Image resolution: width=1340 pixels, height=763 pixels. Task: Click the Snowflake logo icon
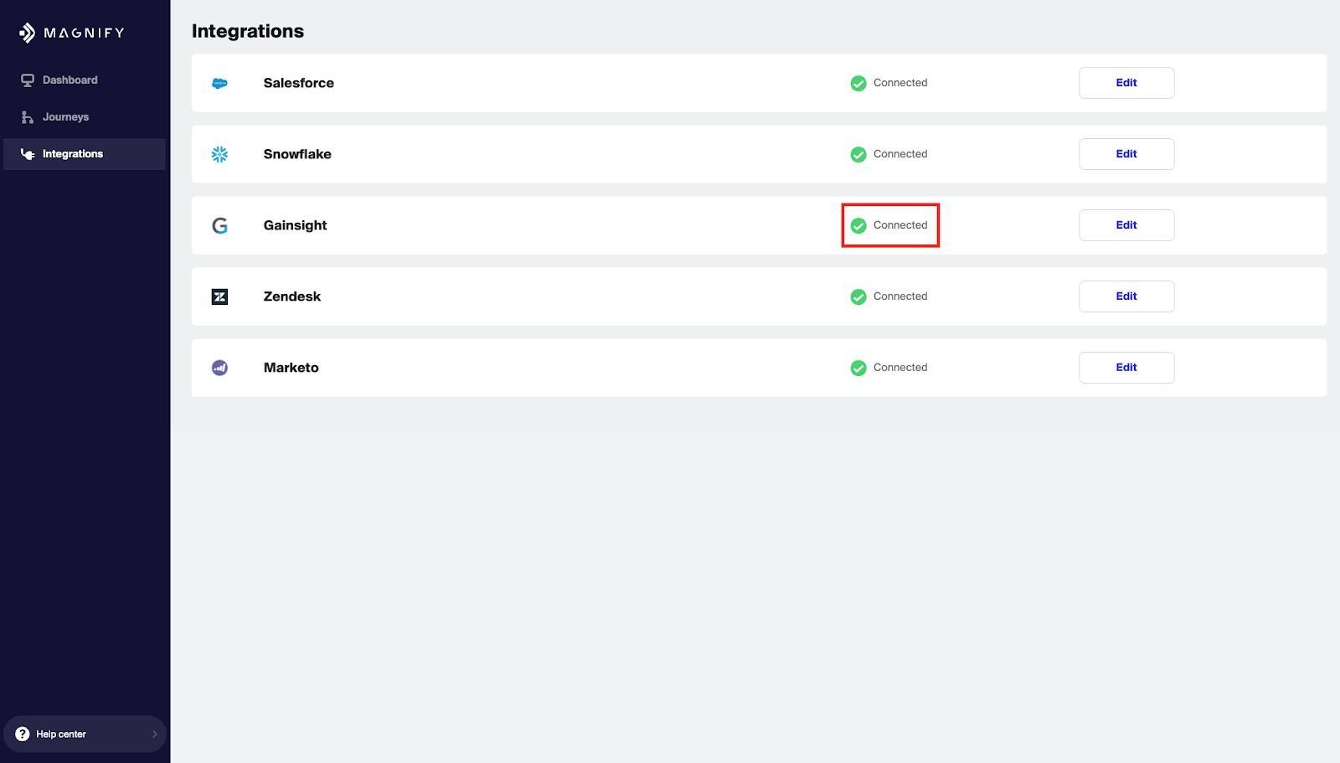[x=219, y=154]
